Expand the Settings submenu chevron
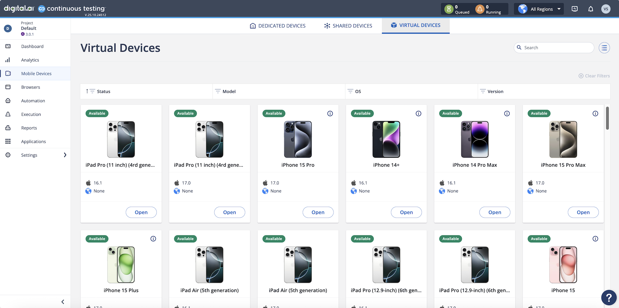The height and width of the screenshot is (308, 619). (x=65, y=155)
